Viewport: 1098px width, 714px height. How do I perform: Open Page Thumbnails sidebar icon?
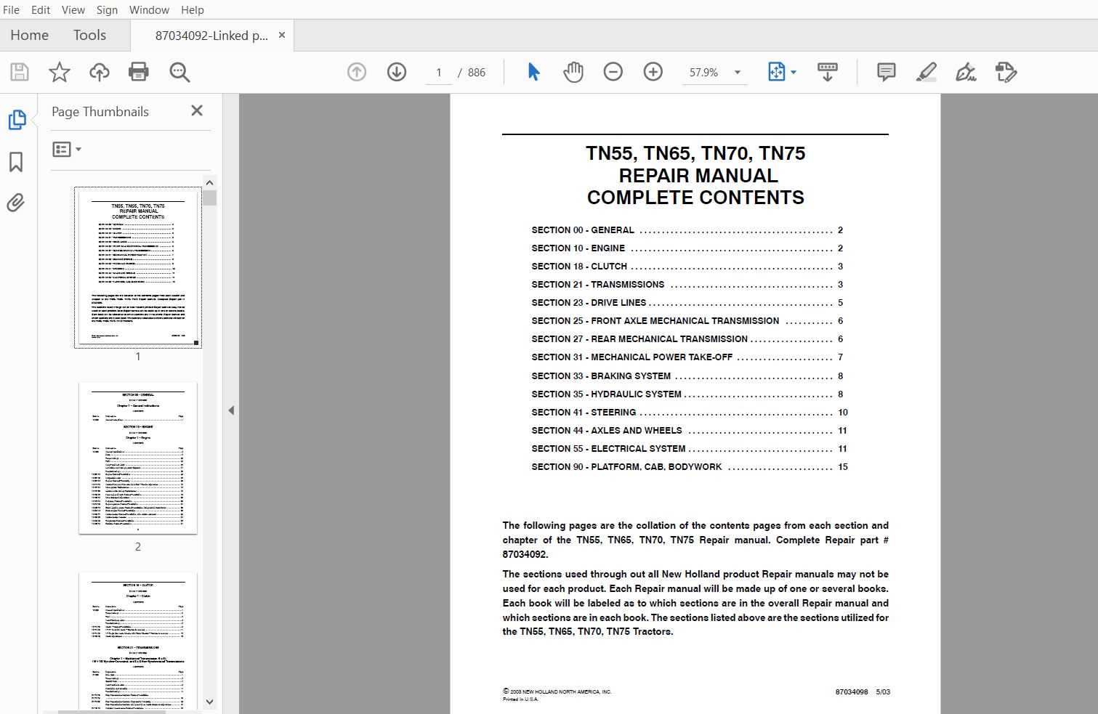pos(17,120)
